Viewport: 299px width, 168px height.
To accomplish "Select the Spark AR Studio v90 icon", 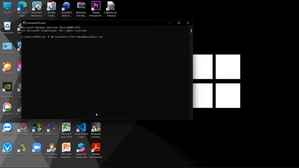I will [x=81, y=151].
